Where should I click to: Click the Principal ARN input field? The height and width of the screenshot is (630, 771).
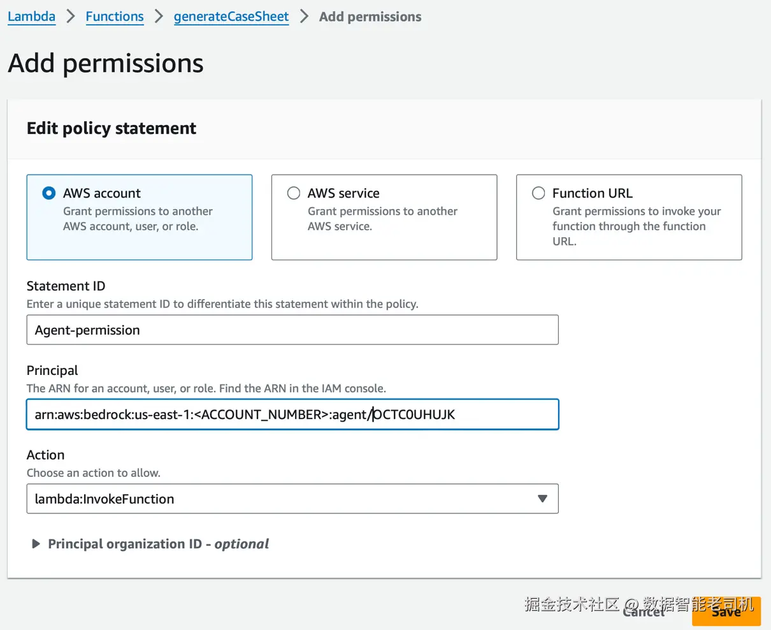pos(292,414)
